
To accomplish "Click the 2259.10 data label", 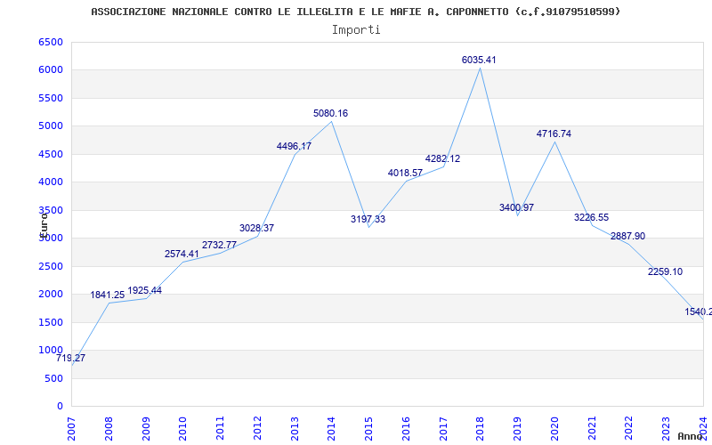I will (x=665, y=272).
